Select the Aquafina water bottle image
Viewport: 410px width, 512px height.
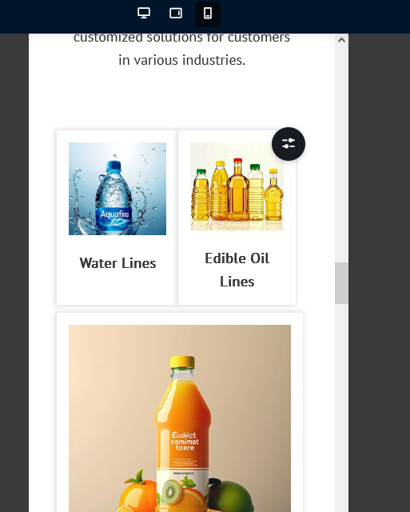pyautogui.click(x=117, y=189)
